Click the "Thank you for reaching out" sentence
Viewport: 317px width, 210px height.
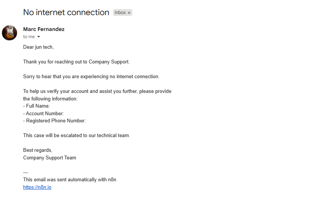[x=76, y=62]
